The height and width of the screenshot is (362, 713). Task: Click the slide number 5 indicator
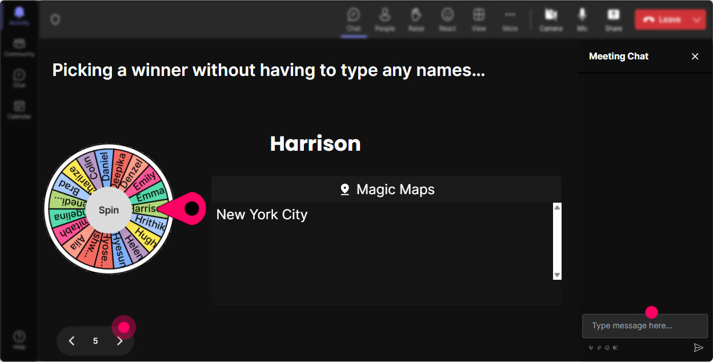tap(95, 341)
